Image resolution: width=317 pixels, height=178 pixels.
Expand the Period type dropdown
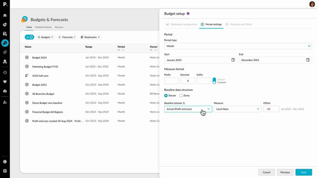coord(238,46)
